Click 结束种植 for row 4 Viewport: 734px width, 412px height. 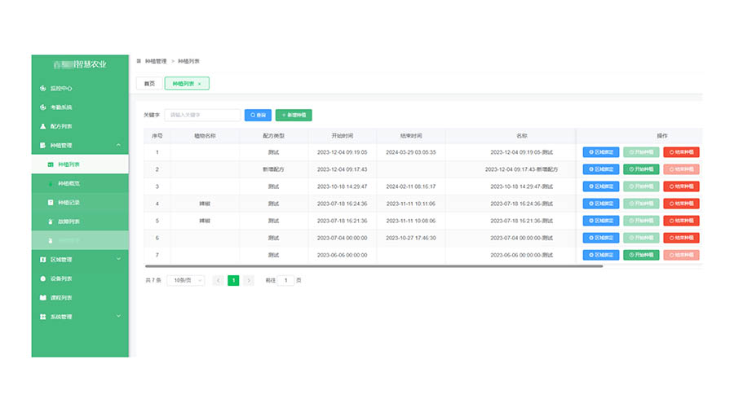click(x=682, y=204)
